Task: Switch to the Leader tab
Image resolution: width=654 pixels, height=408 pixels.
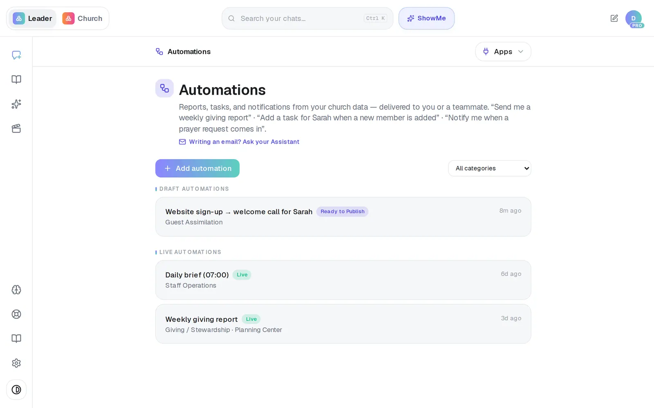Action: click(x=33, y=18)
